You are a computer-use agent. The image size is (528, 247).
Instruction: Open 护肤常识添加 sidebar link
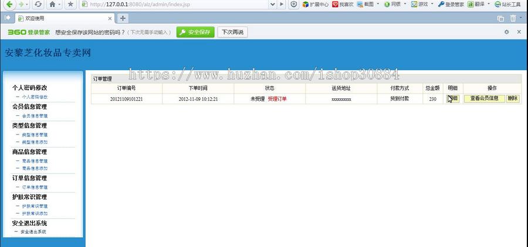35,214
